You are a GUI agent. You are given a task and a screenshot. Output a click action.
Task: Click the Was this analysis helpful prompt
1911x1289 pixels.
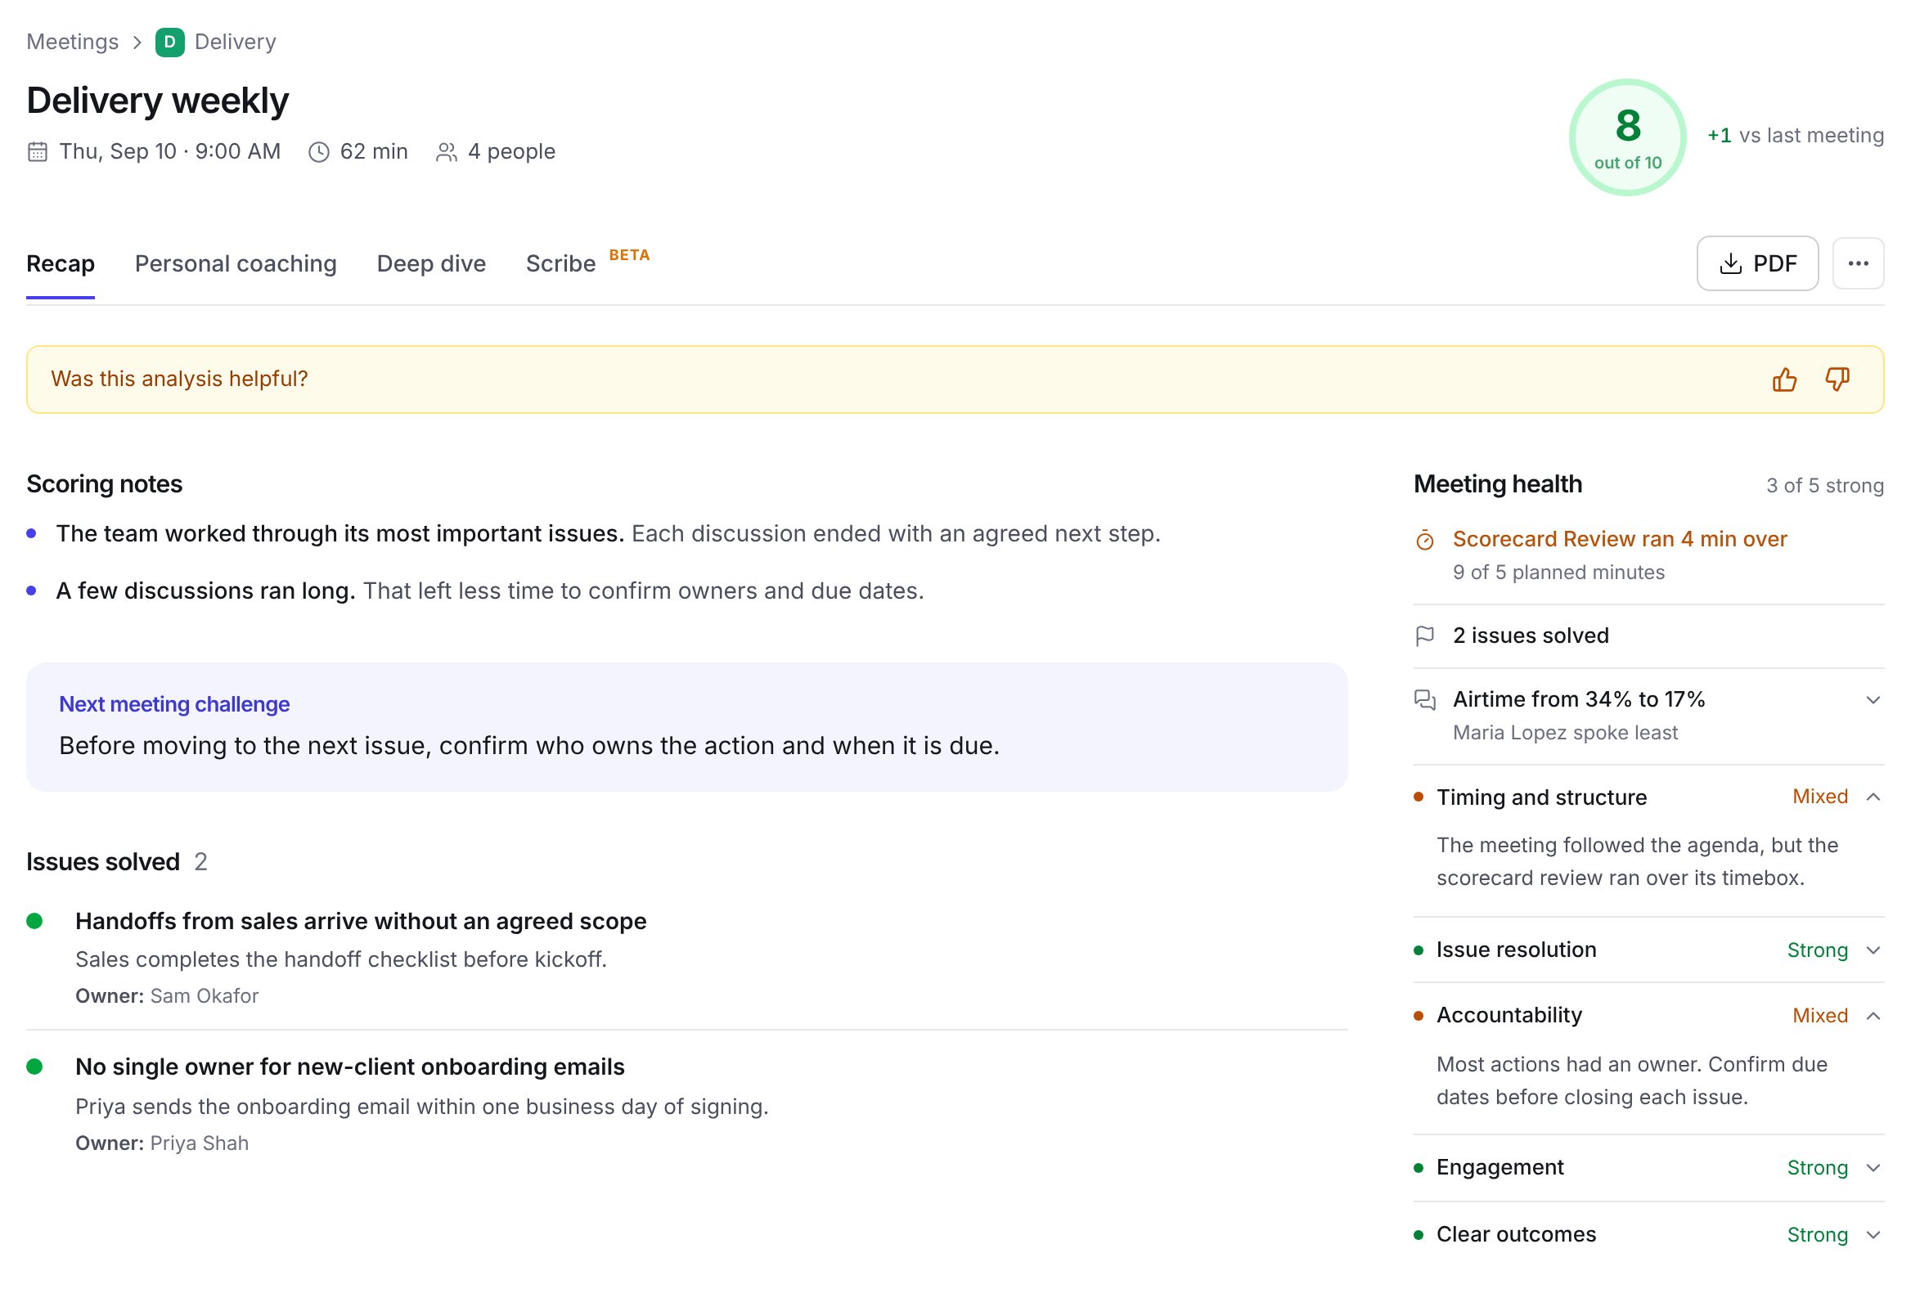179,379
